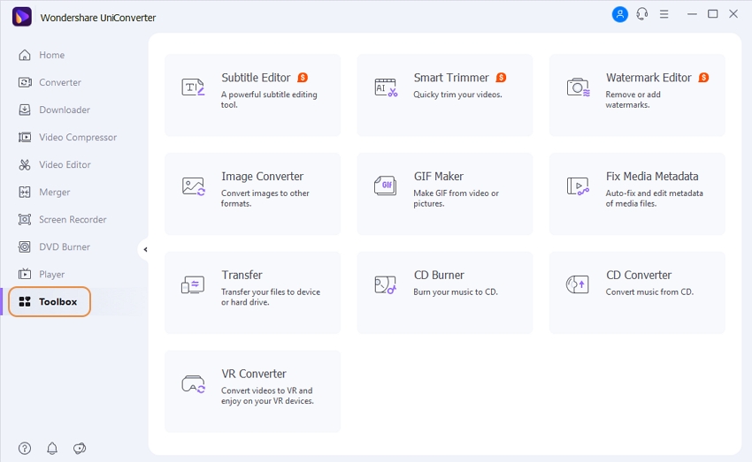
Task: Go to the Home section
Action: coord(51,55)
